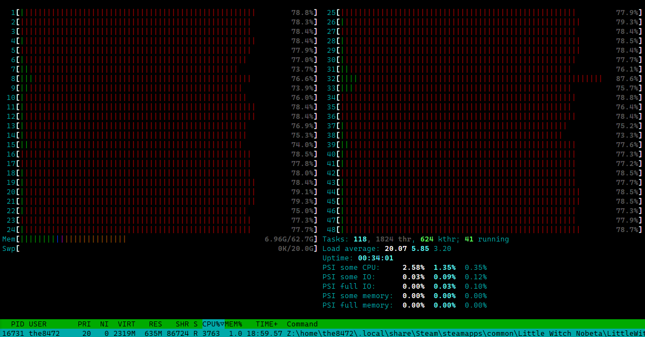Click CPU 21 meter showing 79.3%
645x337 pixels.
162,202
